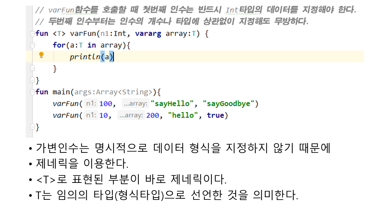Click the yellow lightbulb quick-fix icon

point(41,55)
